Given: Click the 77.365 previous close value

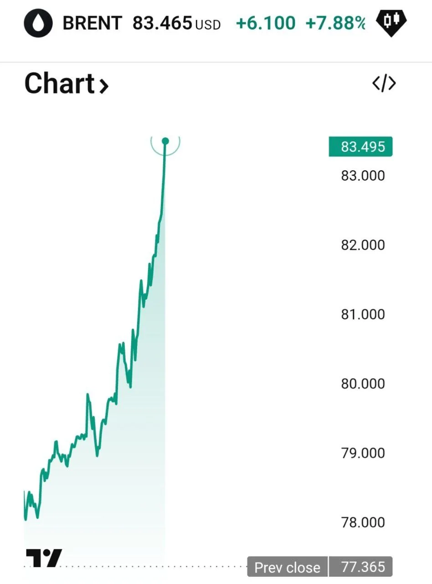Looking at the screenshot, I should tap(363, 567).
